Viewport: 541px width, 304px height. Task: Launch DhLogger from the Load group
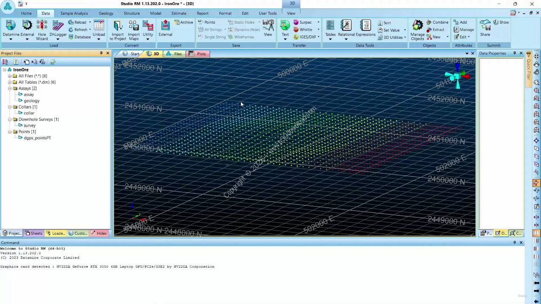tap(58, 30)
